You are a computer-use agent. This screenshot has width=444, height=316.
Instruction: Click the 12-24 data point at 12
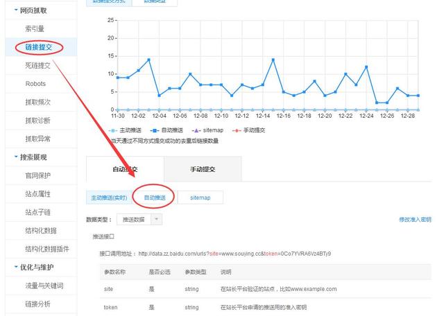click(366, 67)
